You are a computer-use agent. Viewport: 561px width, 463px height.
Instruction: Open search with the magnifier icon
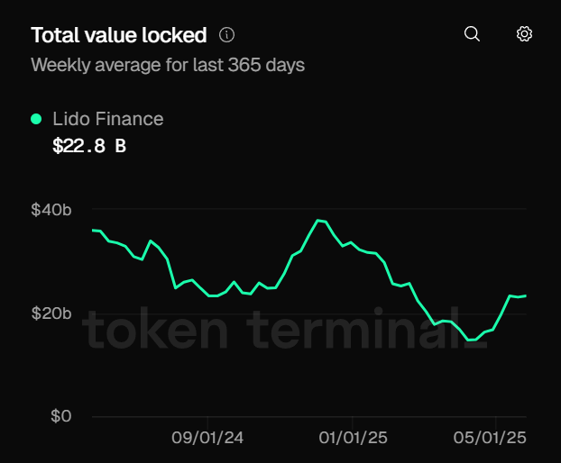click(x=472, y=34)
